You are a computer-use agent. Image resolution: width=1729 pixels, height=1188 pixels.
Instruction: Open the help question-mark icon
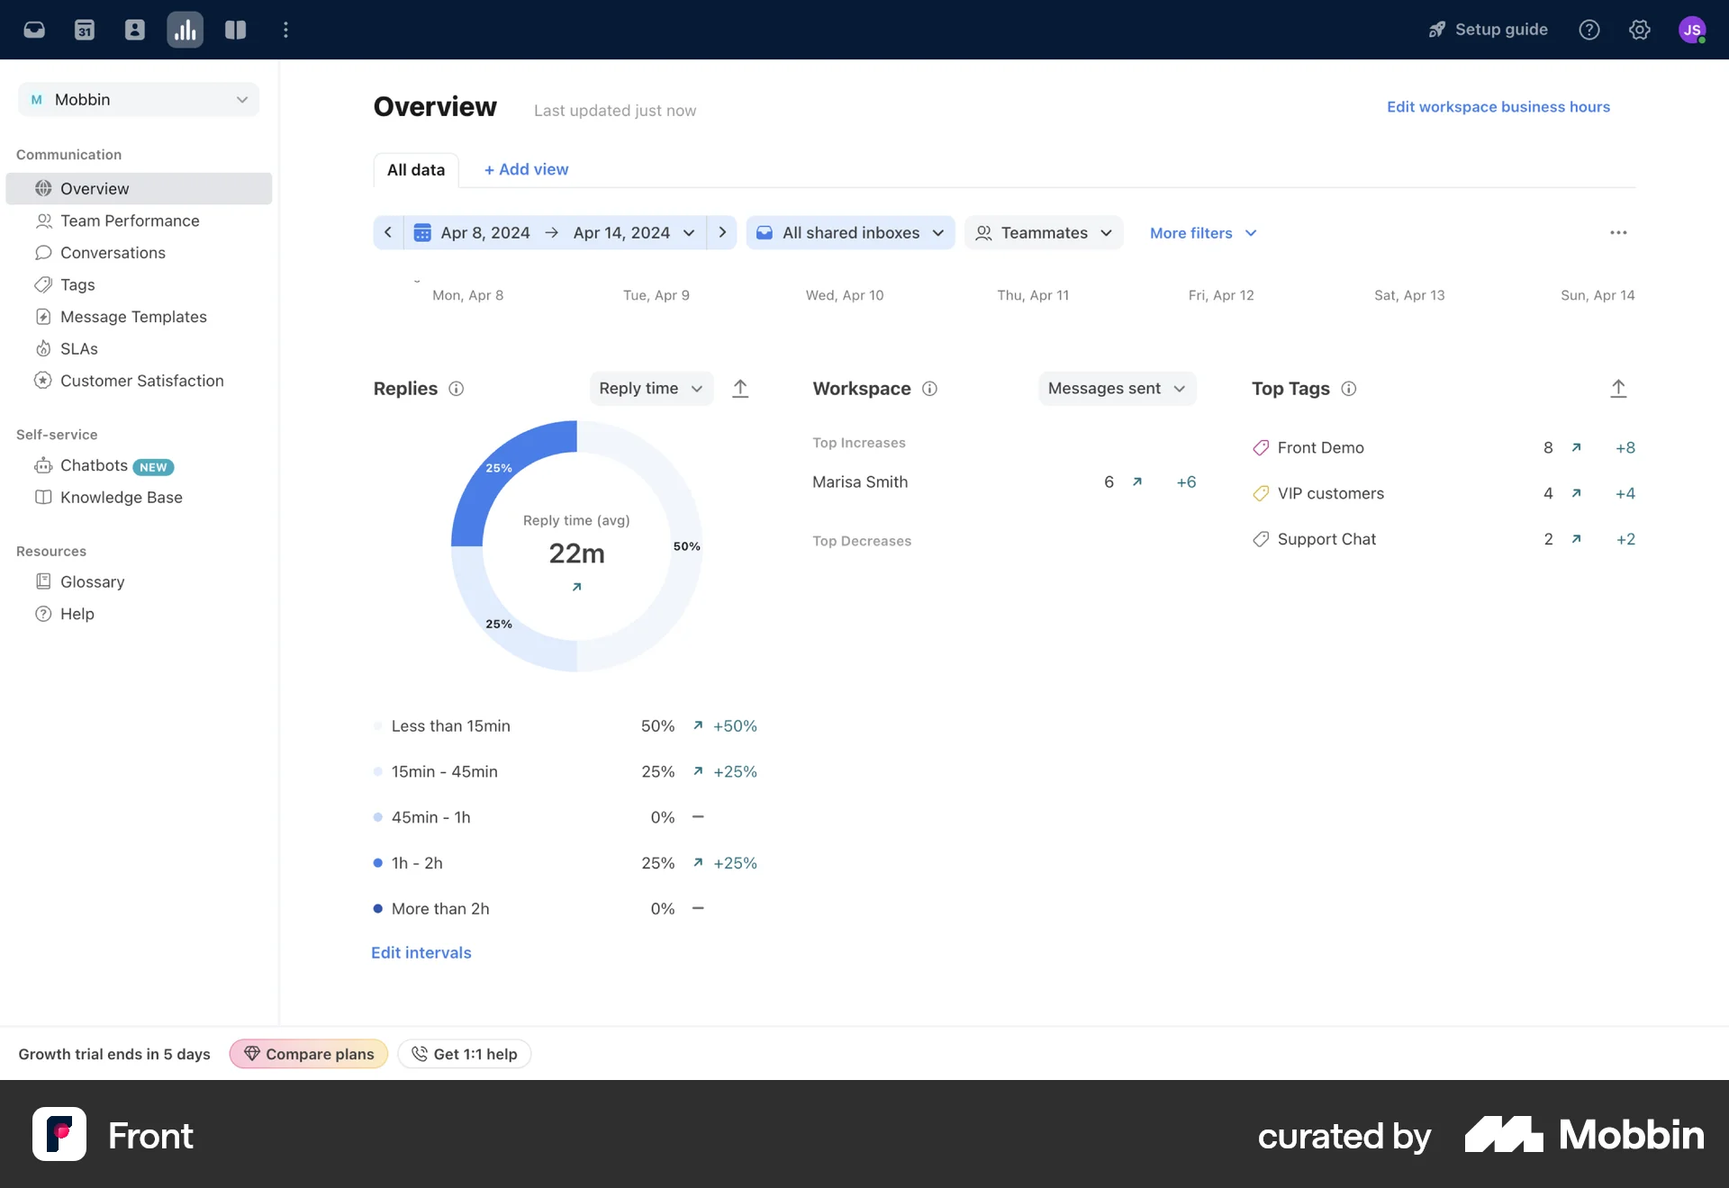click(1589, 29)
